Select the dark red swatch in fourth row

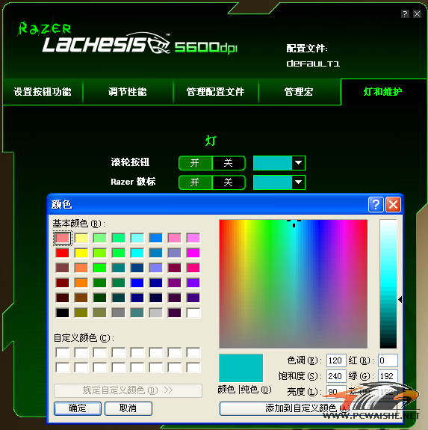point(63,283)
